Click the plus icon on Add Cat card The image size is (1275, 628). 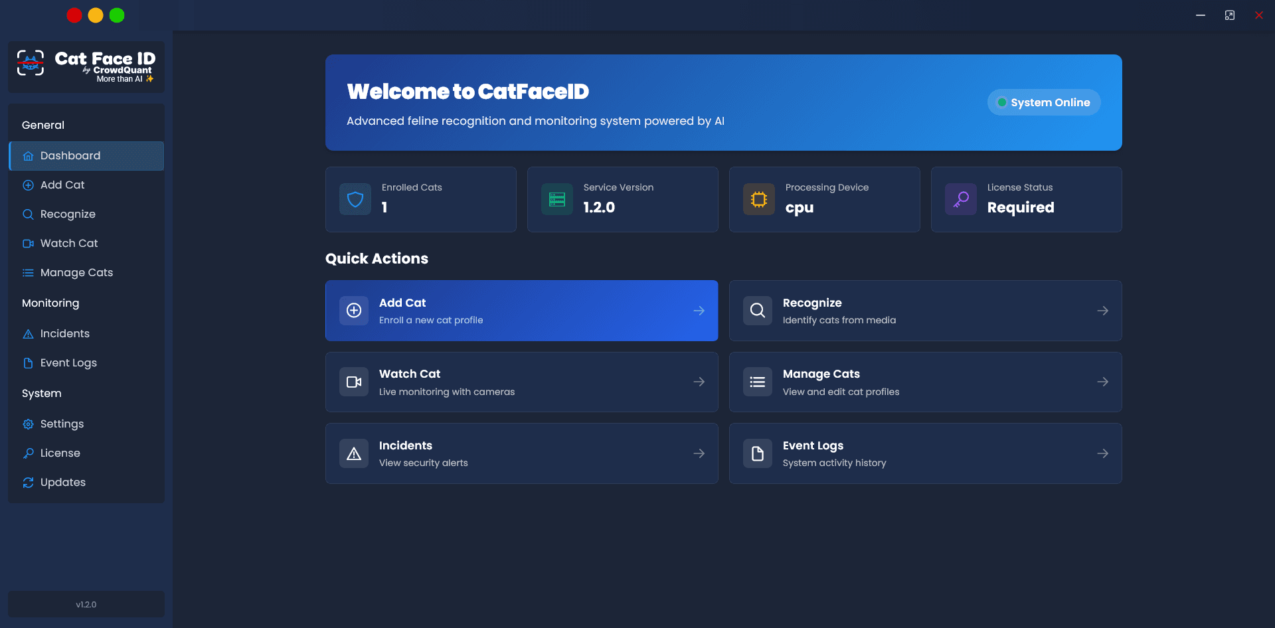(x=354, y=311)
